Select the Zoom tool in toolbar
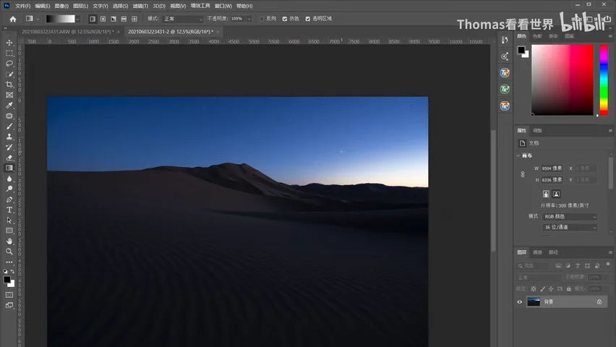Viewport: 616px width, 347px height. pyautogui.click(x=9, y=252)
